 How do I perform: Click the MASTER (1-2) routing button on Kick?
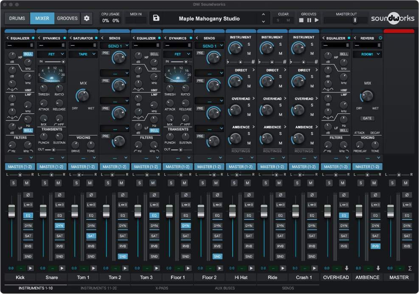20,167
